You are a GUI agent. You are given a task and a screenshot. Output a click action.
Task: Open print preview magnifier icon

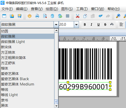(x=45, y=16)
